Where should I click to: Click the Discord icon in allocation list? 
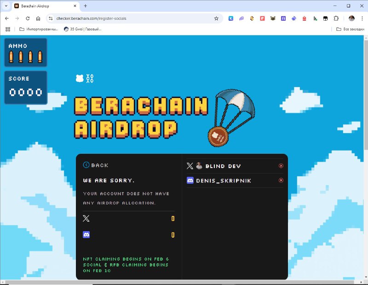(86, 234)
